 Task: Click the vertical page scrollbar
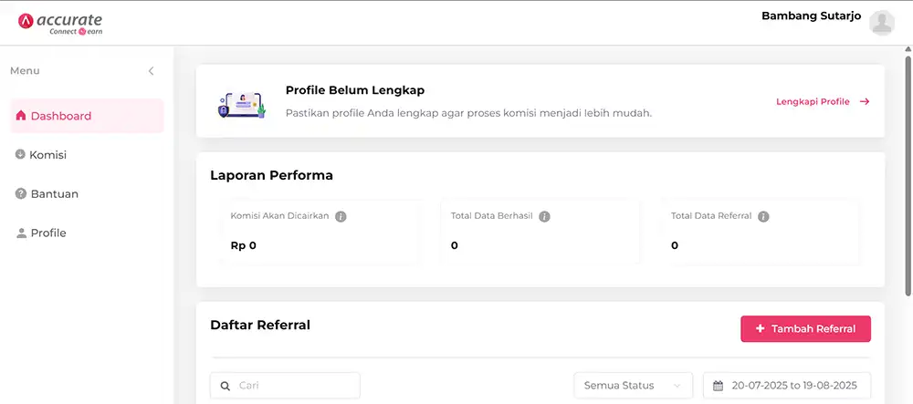[908, 173]
